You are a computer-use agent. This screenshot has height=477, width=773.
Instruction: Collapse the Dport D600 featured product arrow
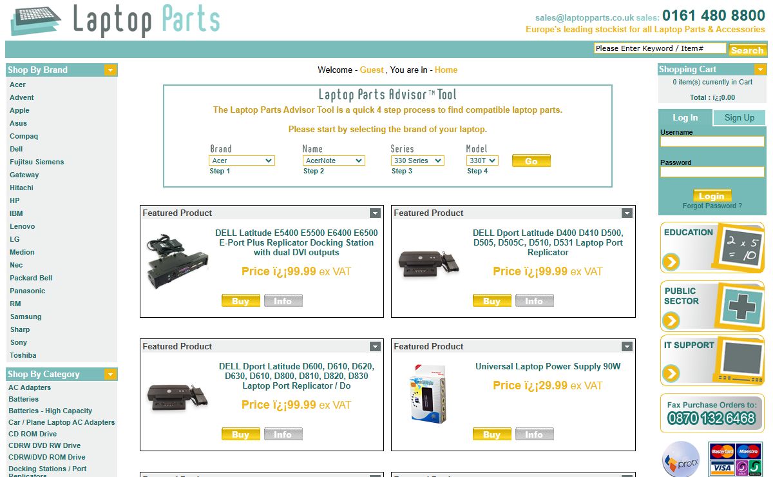375,346
